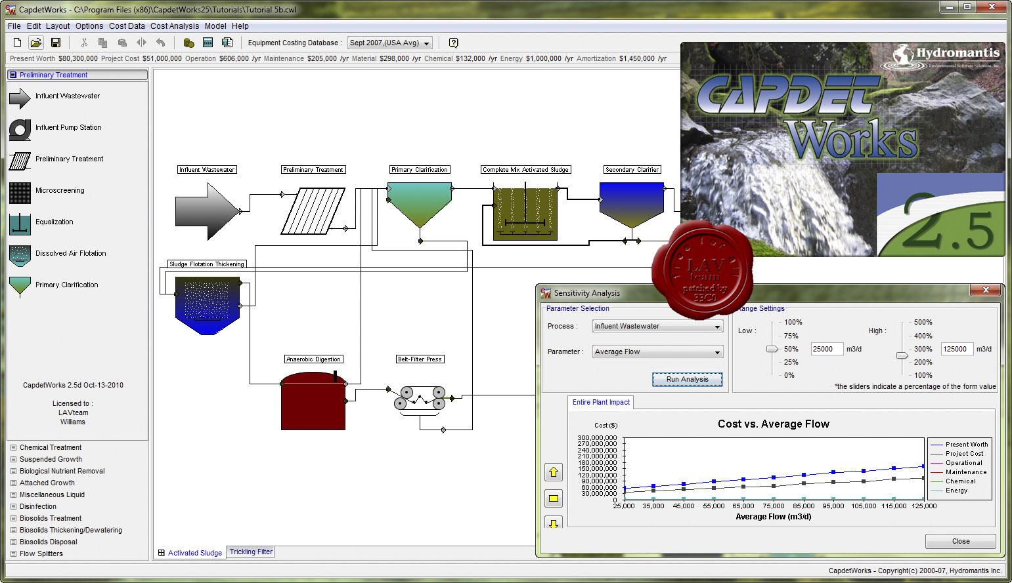1012x583 pixels.
Task: Open cost data via the coins toolbar icon
Action: pyautogui.click(x=188, y=43)
